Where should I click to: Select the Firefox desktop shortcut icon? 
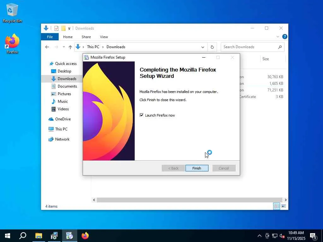12,44
